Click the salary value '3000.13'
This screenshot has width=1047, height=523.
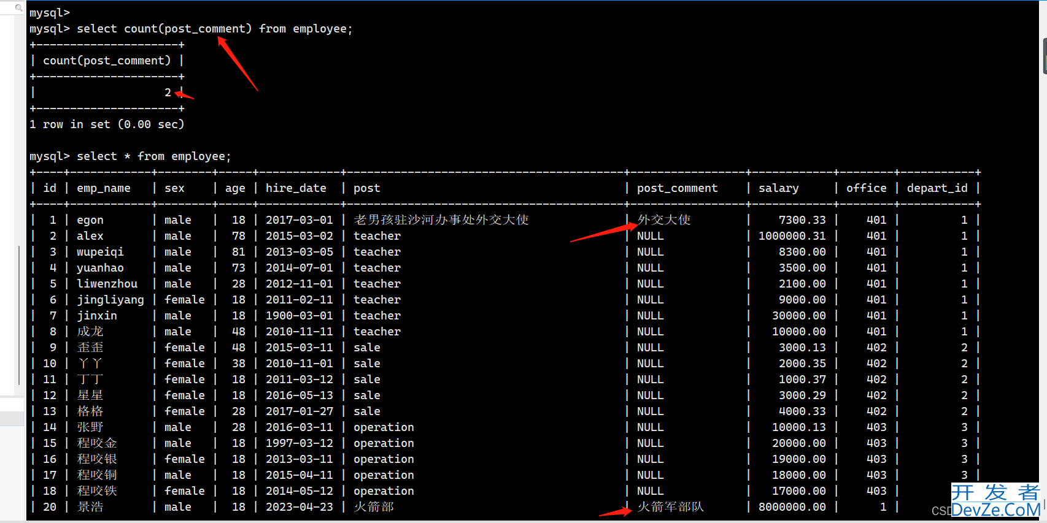click(802, 348)
